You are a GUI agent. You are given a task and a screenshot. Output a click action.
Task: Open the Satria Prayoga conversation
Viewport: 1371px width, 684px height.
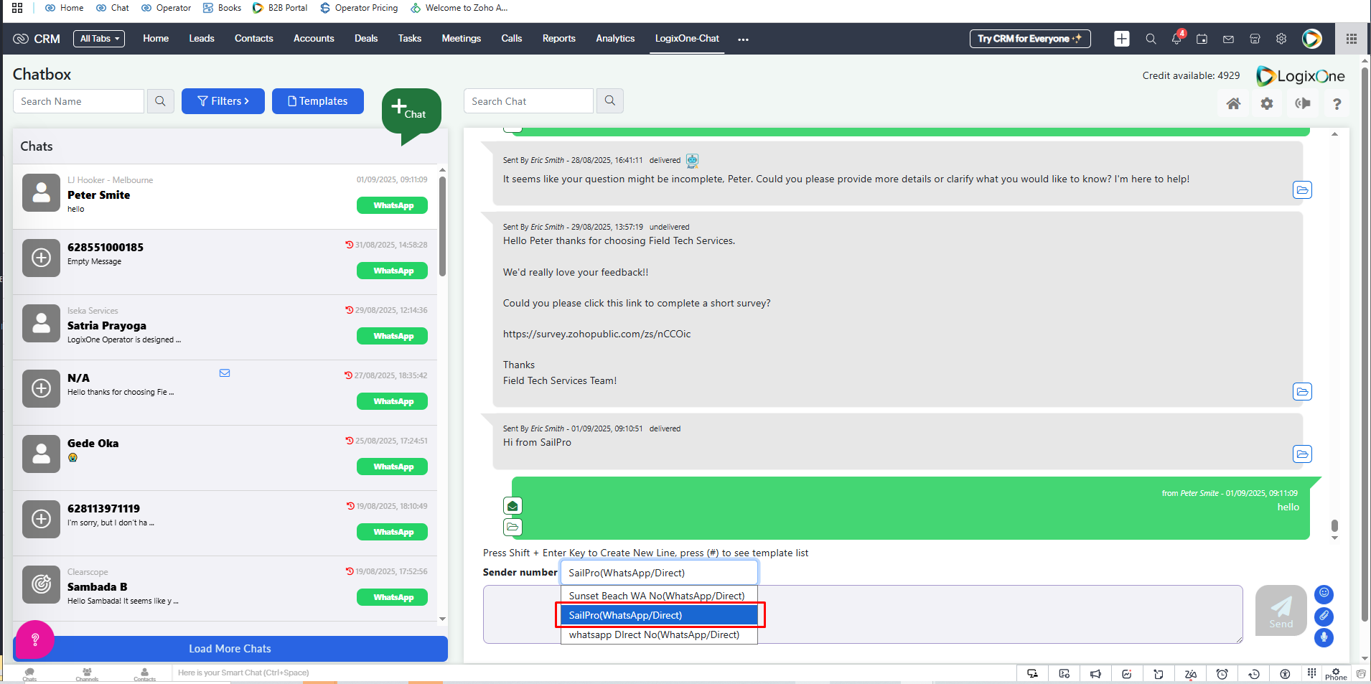(x=225, y=327)
